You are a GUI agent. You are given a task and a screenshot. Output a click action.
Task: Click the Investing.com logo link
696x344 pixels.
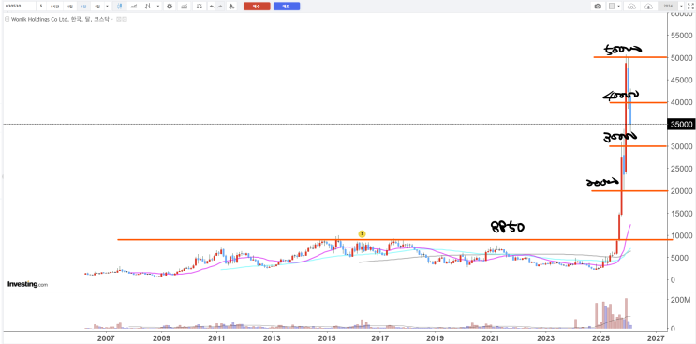(x=27, y=284)
